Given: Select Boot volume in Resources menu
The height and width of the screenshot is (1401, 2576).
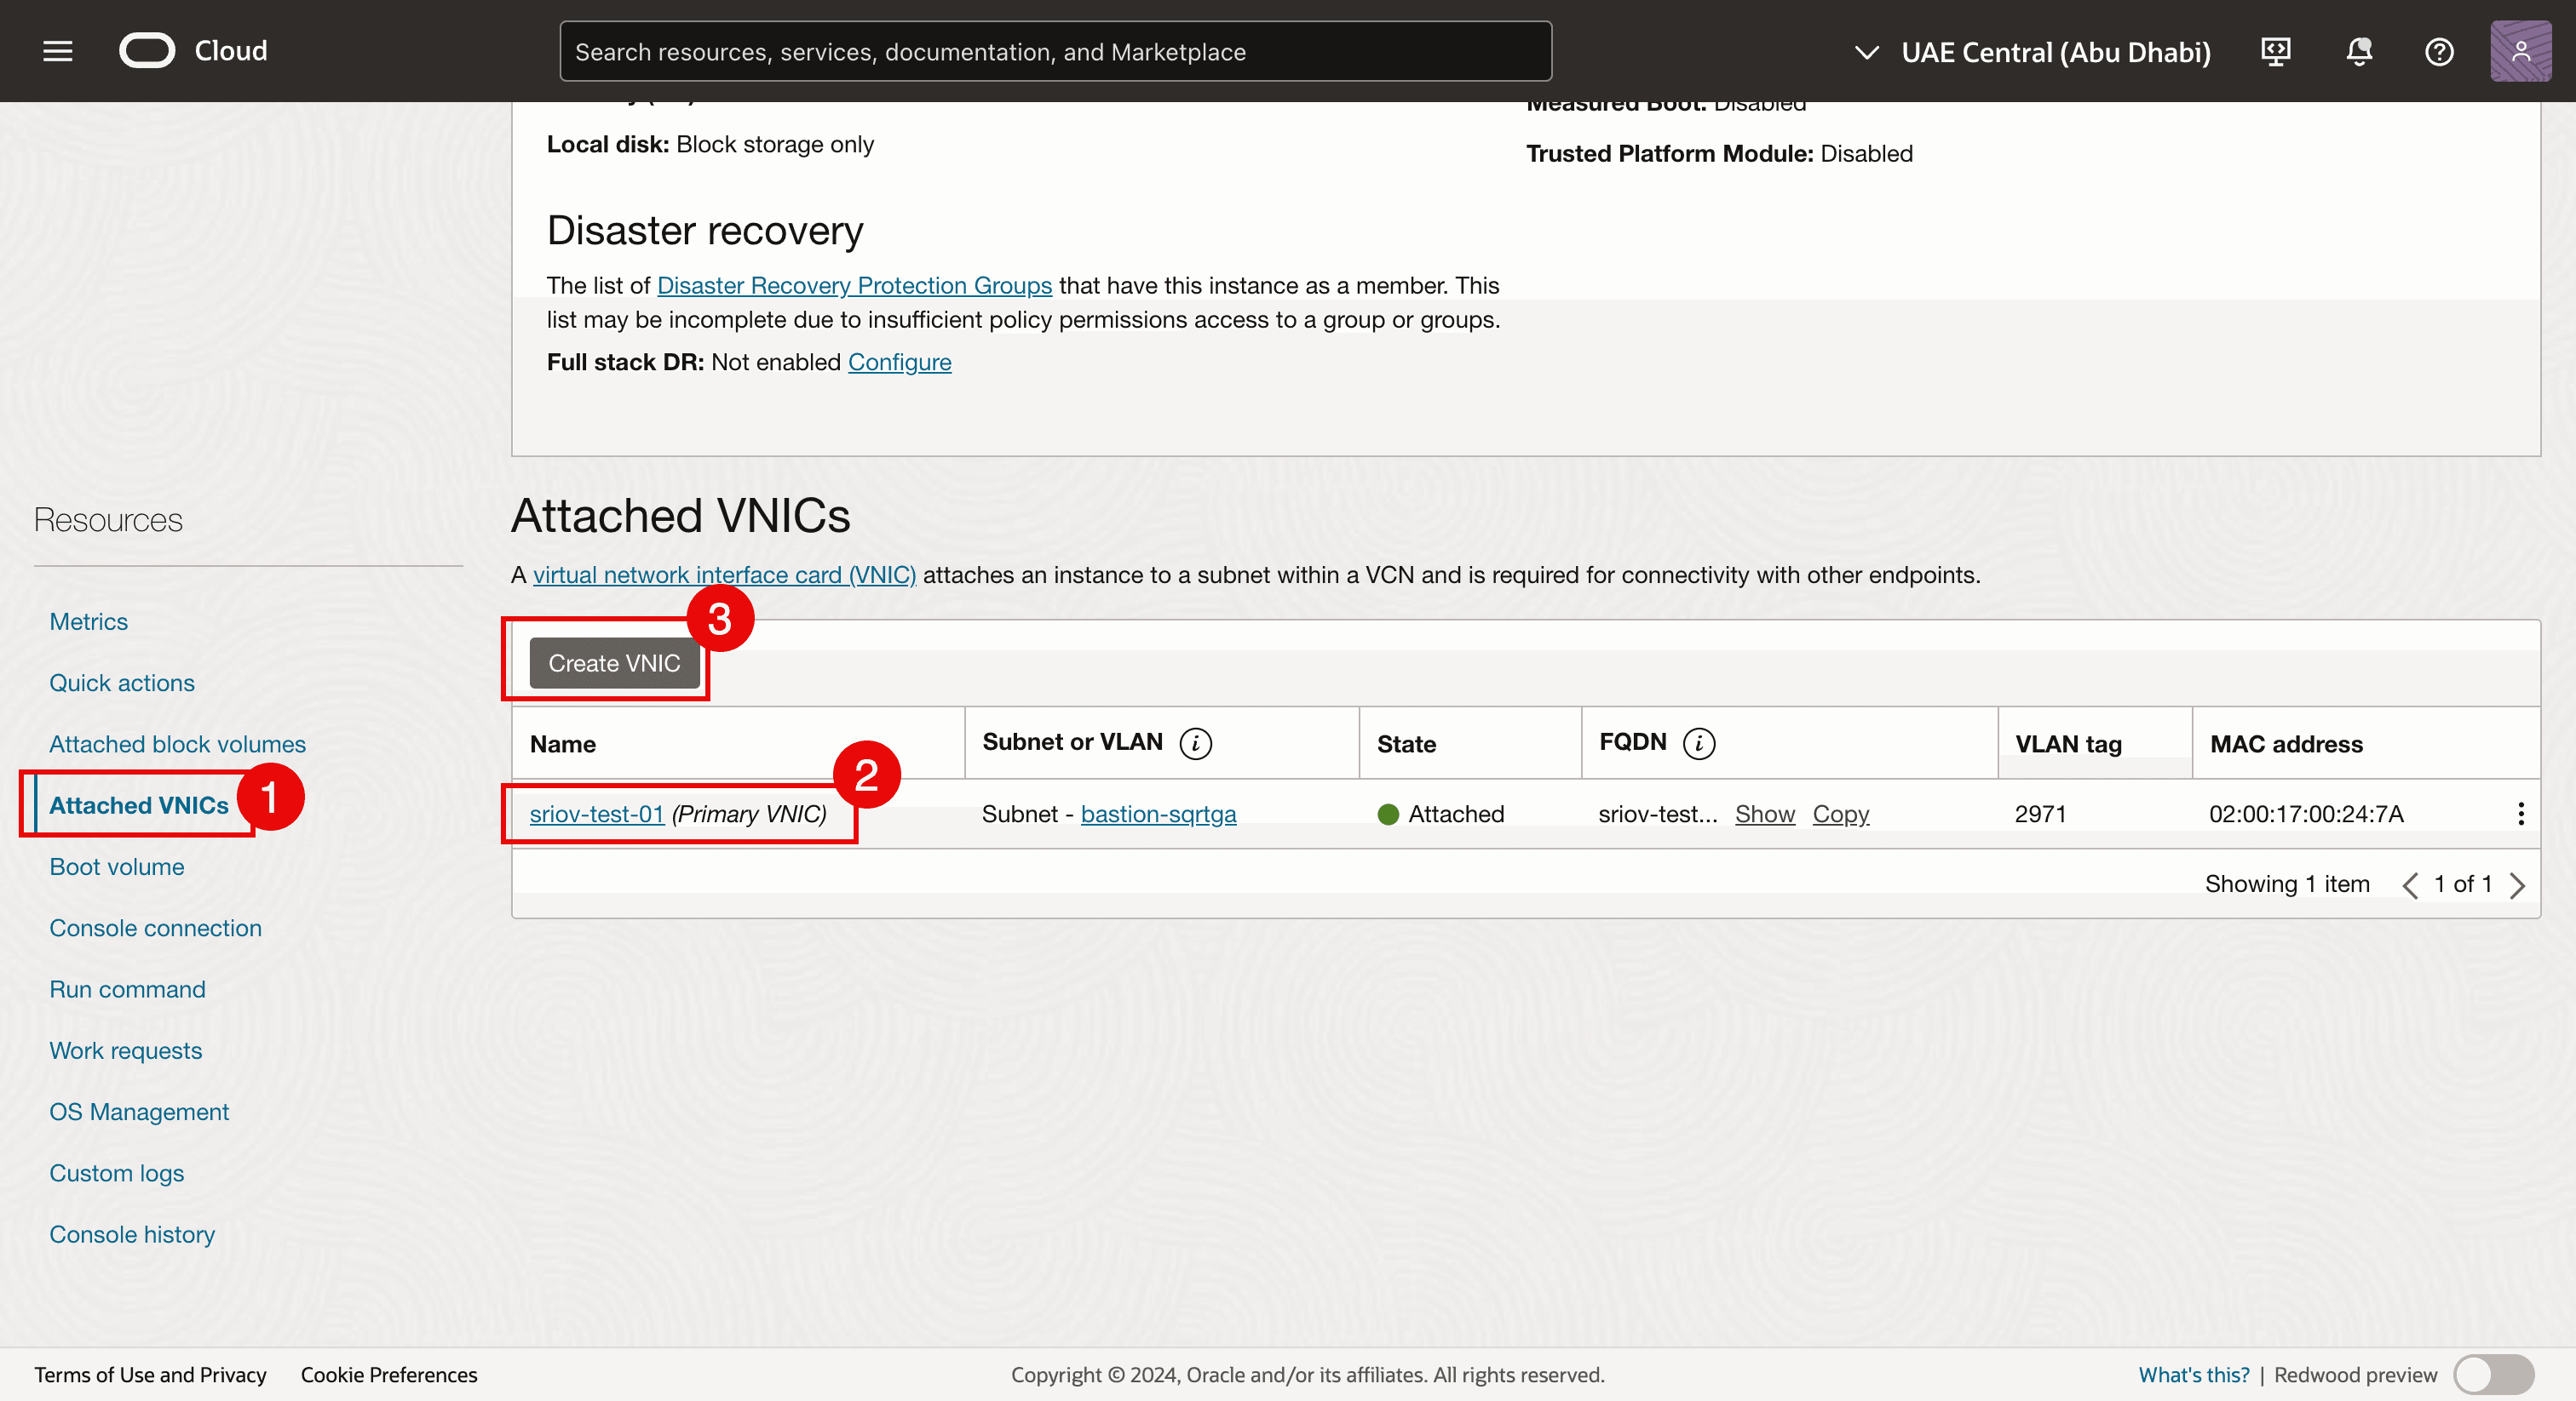Looking at the screenshot, I should (x=116, y=866).
